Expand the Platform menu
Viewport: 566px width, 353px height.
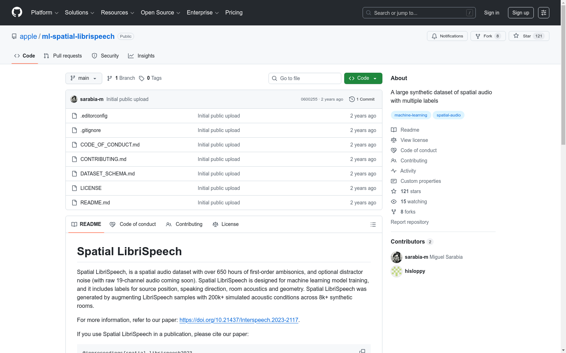tap(45, 13)
